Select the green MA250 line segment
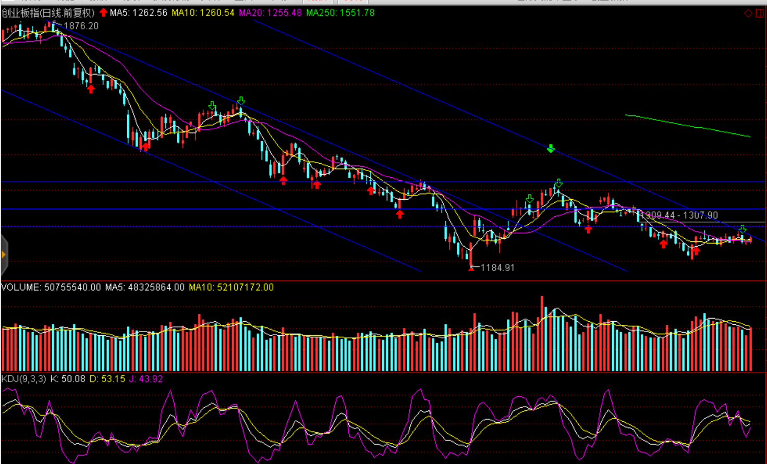 click(x=687, y=126)
